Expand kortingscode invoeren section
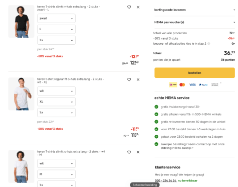Screen dimensions: 238x187 point(194,10)
